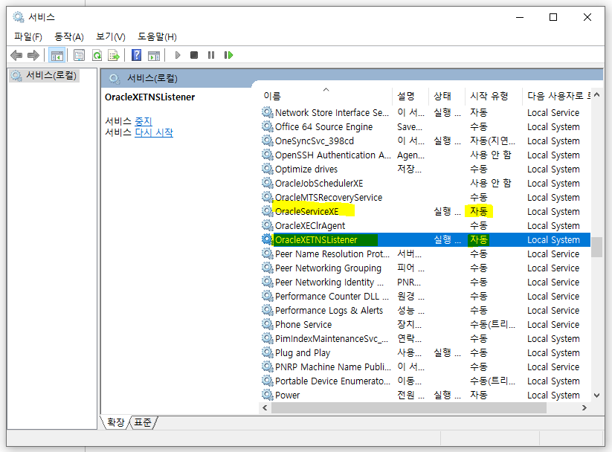Sort by the 다음 사용자로 column header
Image resolution: width=612 pixels, height=452 pixels.
point(556,96)
